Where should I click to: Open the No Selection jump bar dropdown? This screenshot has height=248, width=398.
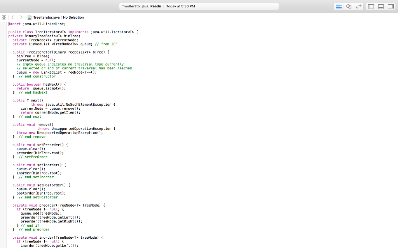click(73, 17)
